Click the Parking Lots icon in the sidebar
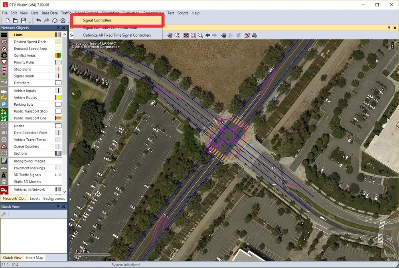 pos(4,104)
